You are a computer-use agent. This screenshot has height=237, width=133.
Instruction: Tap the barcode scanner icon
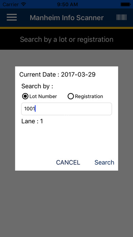coord(121,17)
